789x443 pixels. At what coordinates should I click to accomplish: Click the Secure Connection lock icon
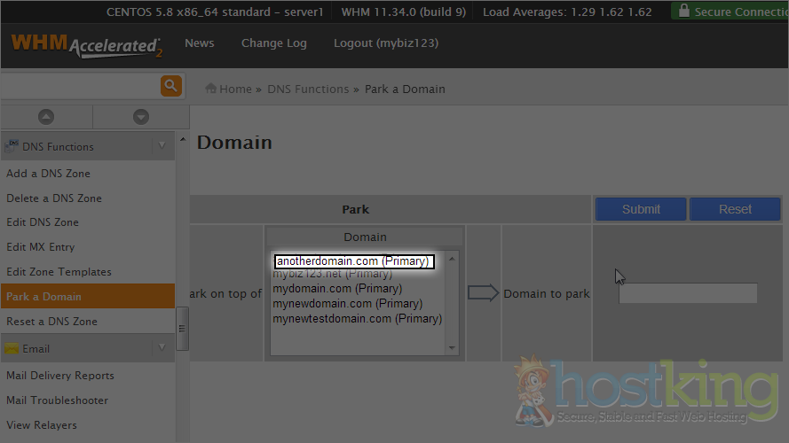coord(682,12)
